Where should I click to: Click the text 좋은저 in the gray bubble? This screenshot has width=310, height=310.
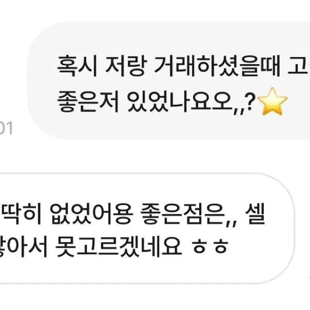[x=88, y=101]
